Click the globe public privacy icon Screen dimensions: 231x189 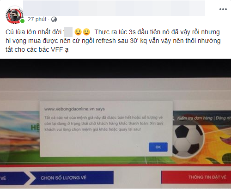point(54,19)
